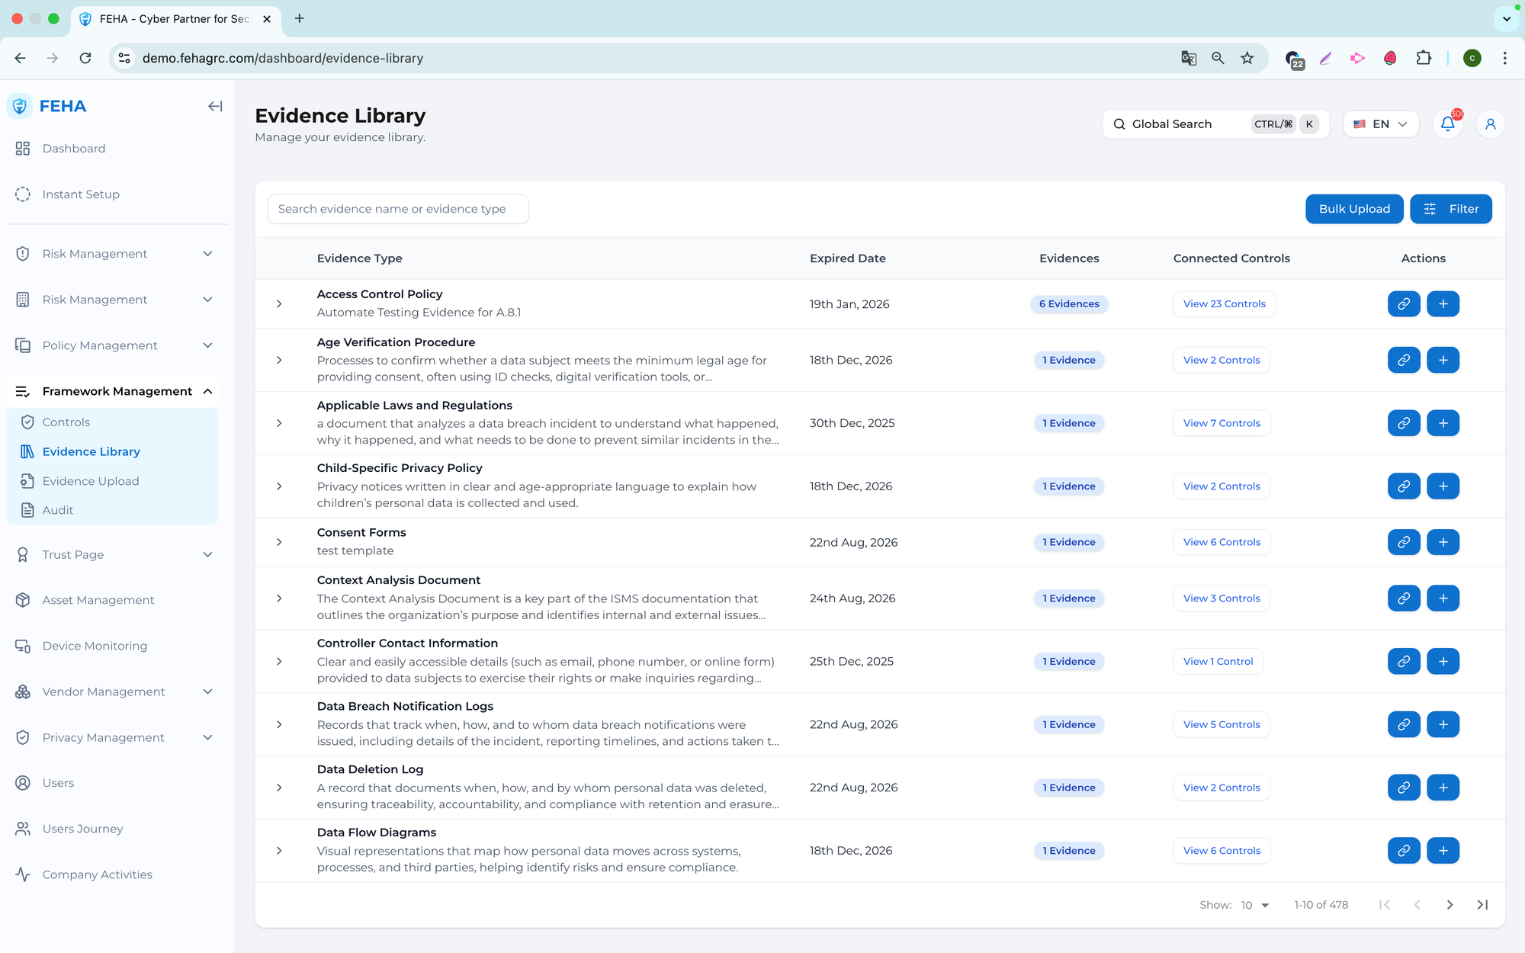This screenshot has width=1525, height=953.
Task: Bookmark this page with the star icon
Action: point(1247,58)
